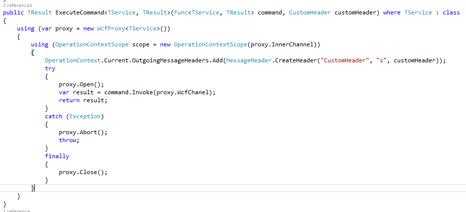
Task: Click the "finally" keyword
Action: (57, 156)
